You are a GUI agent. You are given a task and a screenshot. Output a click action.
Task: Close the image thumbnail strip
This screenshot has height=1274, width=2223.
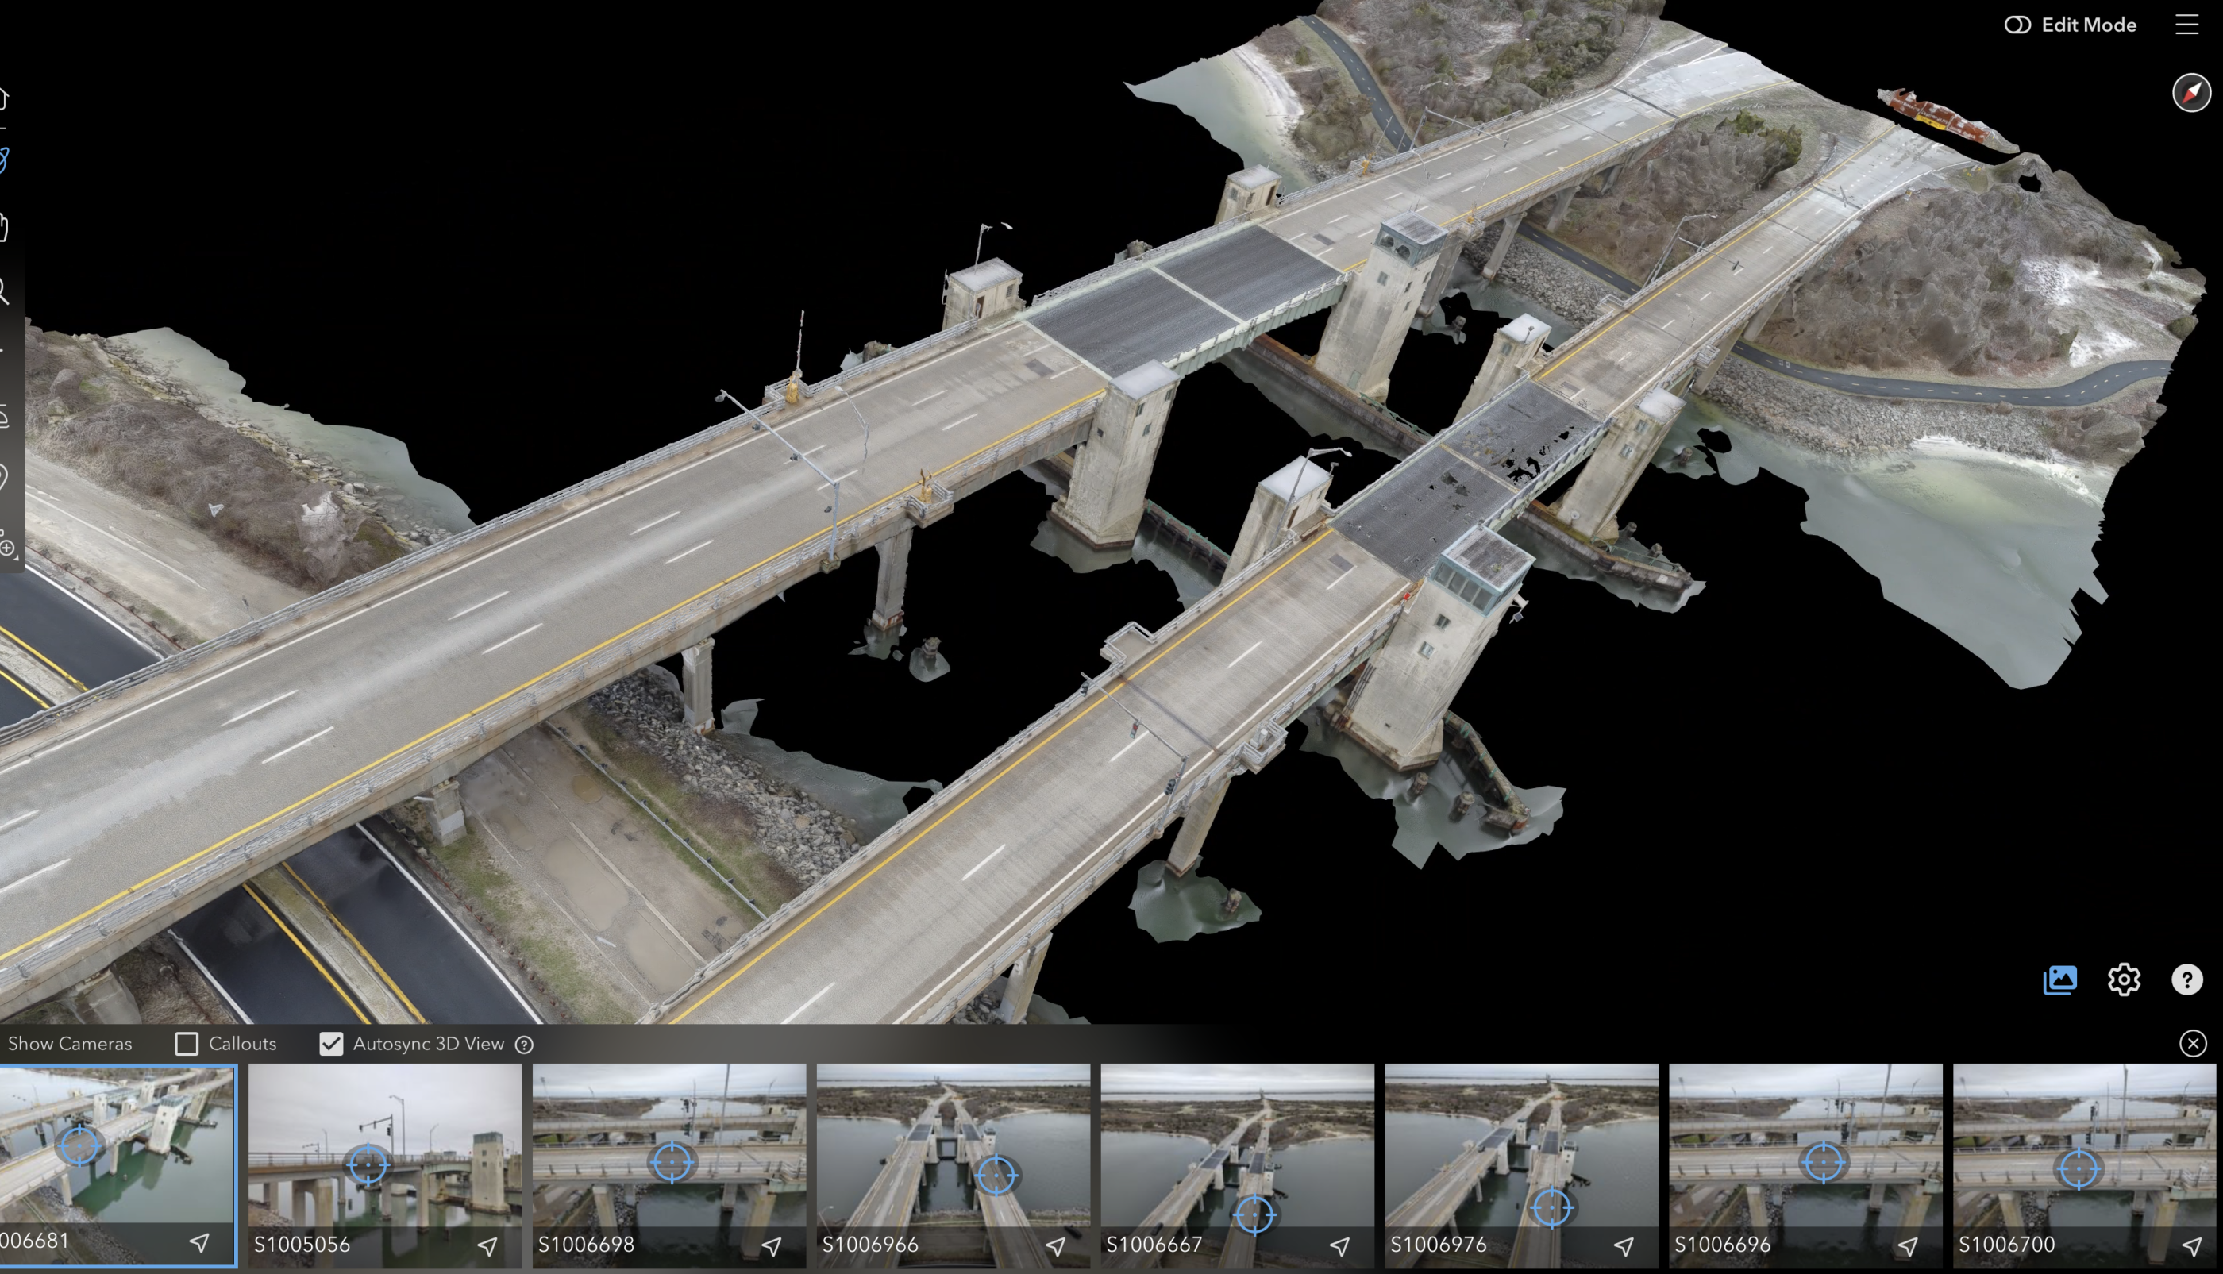click(x=2192, y=1043)
